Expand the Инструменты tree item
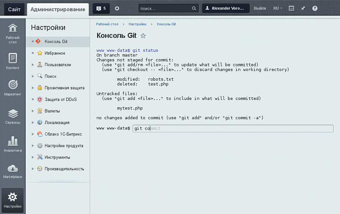The image size is (340, 214). [x=33, y=157]
